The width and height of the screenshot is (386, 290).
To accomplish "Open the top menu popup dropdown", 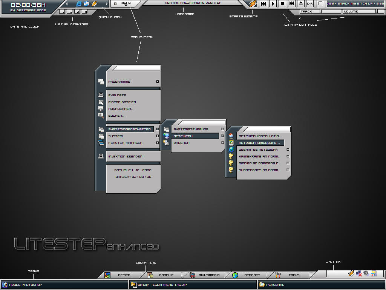I will point(126,3).
